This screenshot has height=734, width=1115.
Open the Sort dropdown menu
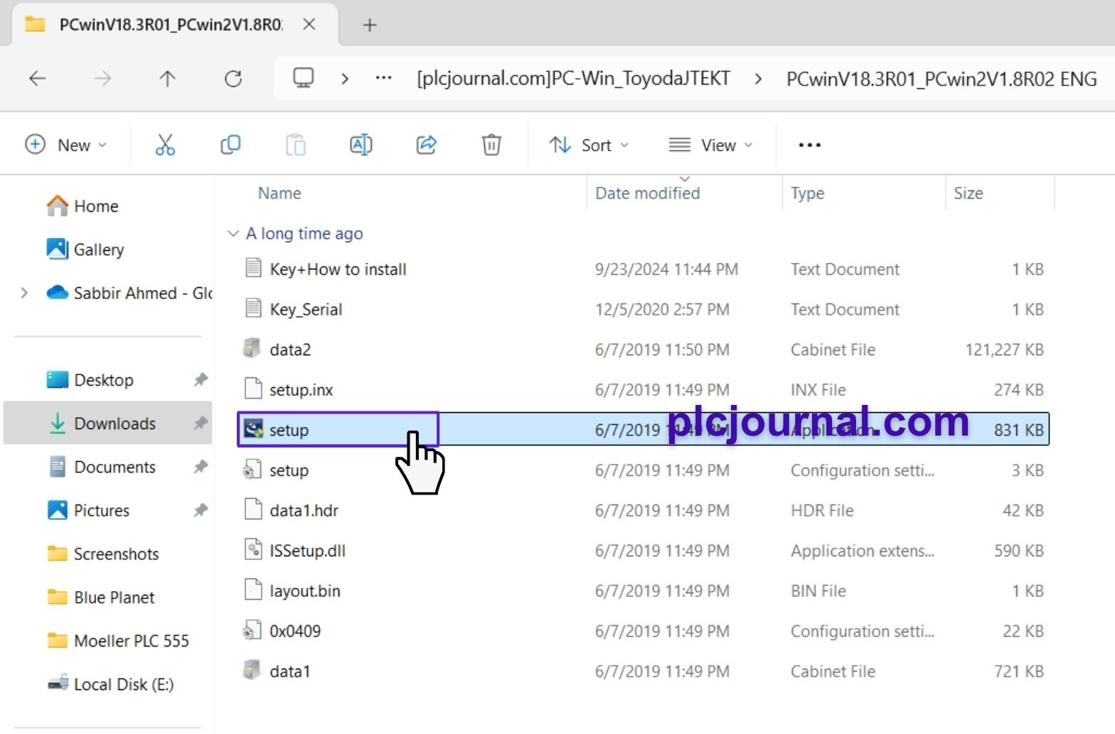click(x=589, y=145)
